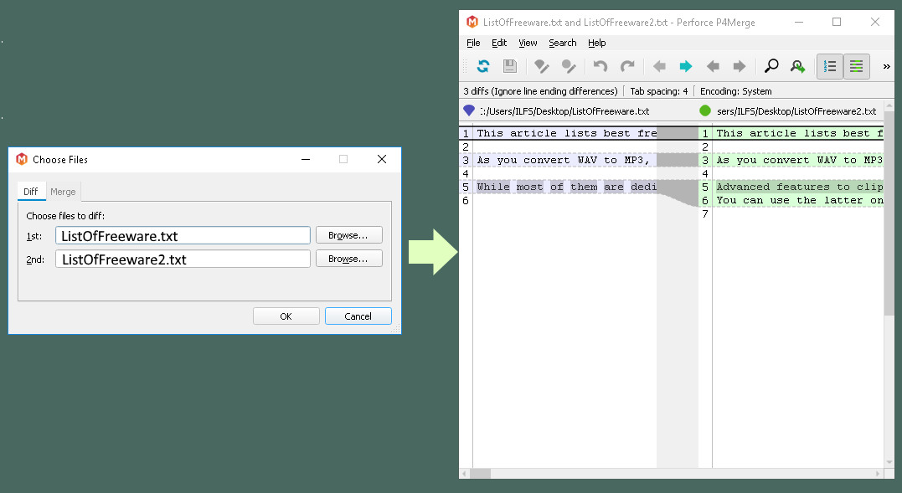Click "3 diffs (Ignore line ending differences)" status text
Viewport: 902px width, 493px height.
tap(540, 91)
